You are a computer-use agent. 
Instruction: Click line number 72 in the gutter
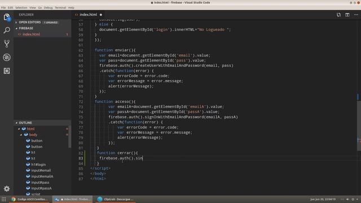[81, 101]
